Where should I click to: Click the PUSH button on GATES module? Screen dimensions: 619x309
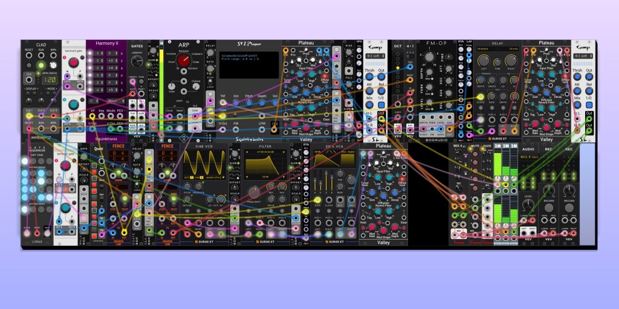141,82
